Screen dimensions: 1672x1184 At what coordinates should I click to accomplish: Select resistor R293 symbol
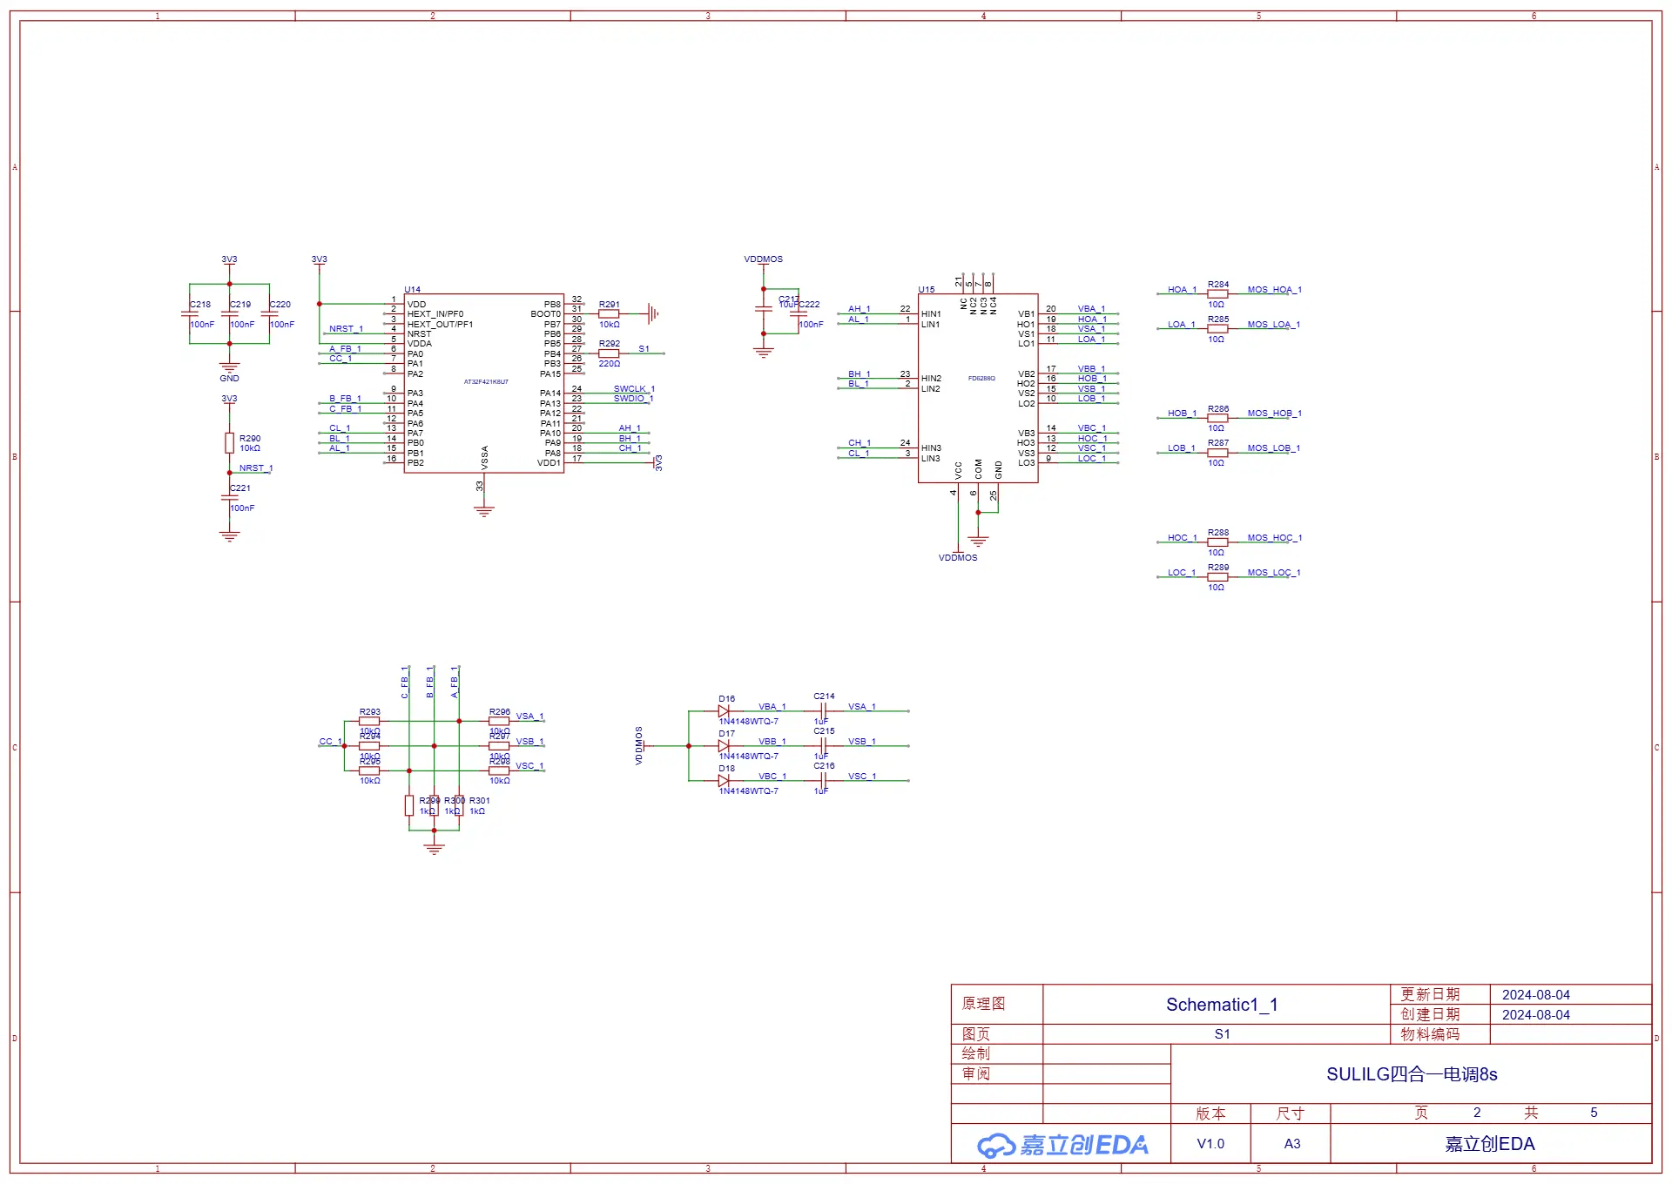click(x=369, y=721)
